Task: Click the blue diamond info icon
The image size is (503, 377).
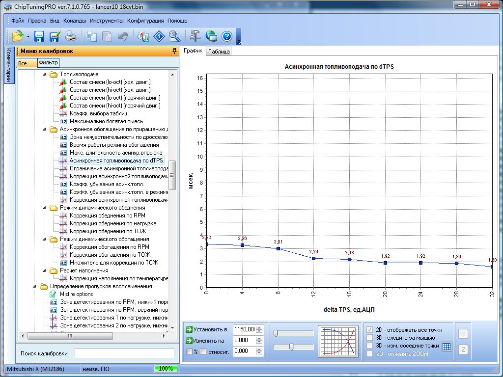Action: click(159, 36)
